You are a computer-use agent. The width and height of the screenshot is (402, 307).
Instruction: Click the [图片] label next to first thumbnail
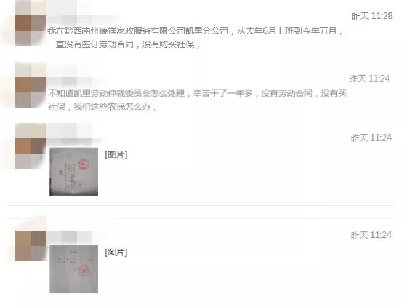pyautogui.click(x=116, y=155)
